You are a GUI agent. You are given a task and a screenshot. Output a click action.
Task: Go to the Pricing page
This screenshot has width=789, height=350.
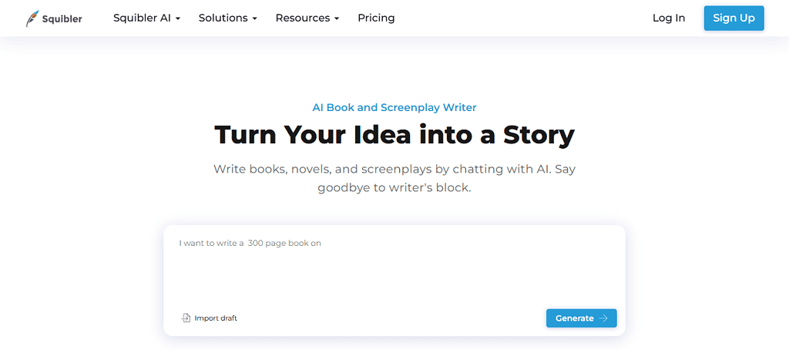376,18
